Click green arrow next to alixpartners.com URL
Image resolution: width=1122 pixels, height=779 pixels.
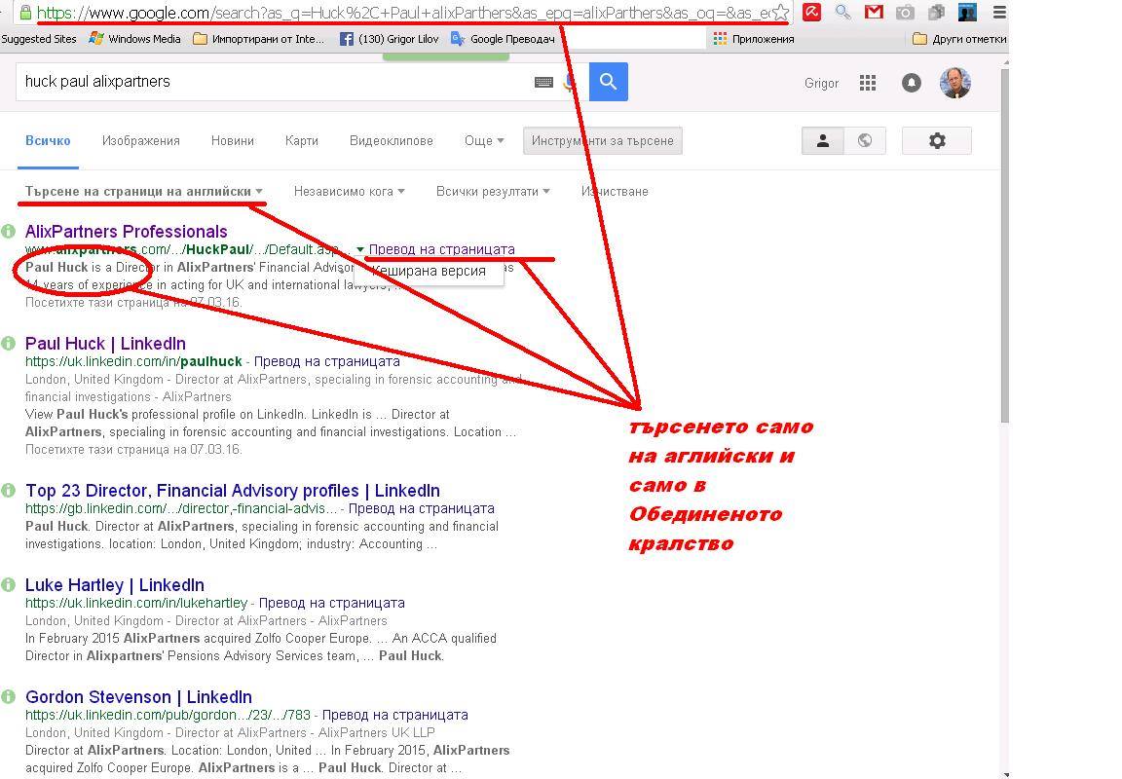tap(360, 249)
